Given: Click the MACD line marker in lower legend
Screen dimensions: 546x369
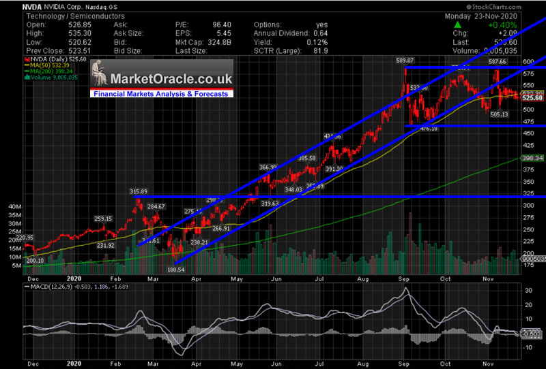Looking at the screenshot, I should [x=27, y=287].
